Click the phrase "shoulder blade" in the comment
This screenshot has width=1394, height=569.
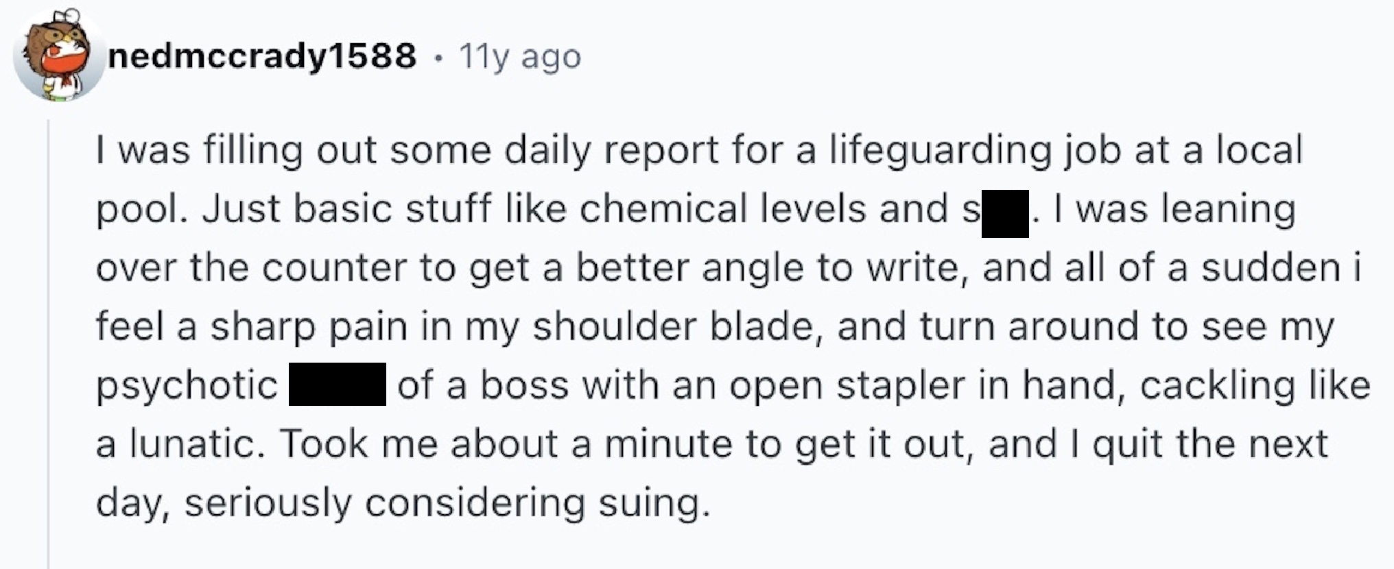pyautogui.click(x=678, y=326)
